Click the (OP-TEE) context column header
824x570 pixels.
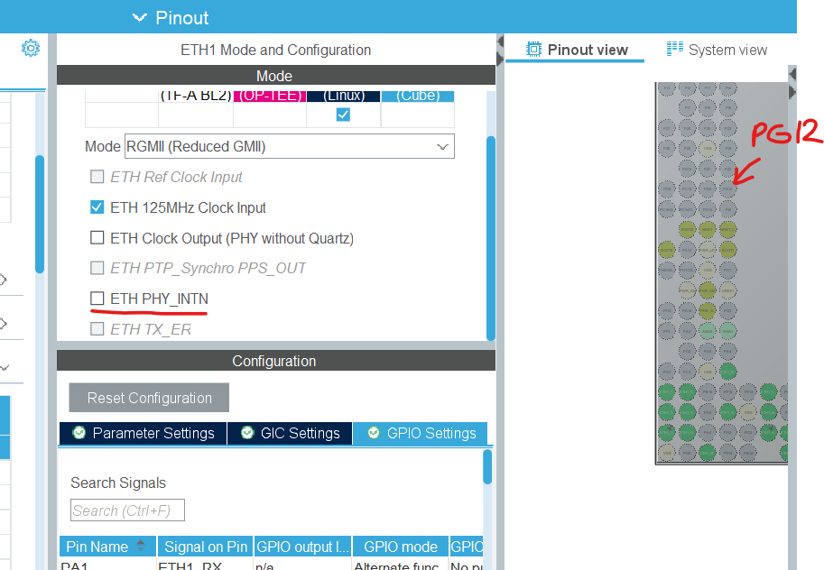click(x=270, y=96)
